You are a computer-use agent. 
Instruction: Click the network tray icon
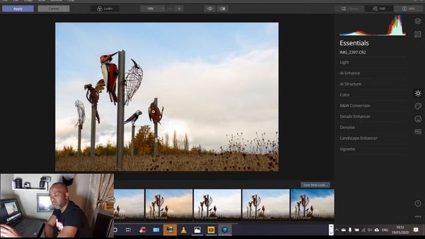click(x=363, y=230)
